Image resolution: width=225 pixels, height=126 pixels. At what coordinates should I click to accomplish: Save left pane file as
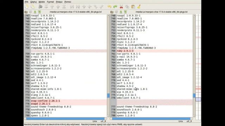[x=39, y=12]
